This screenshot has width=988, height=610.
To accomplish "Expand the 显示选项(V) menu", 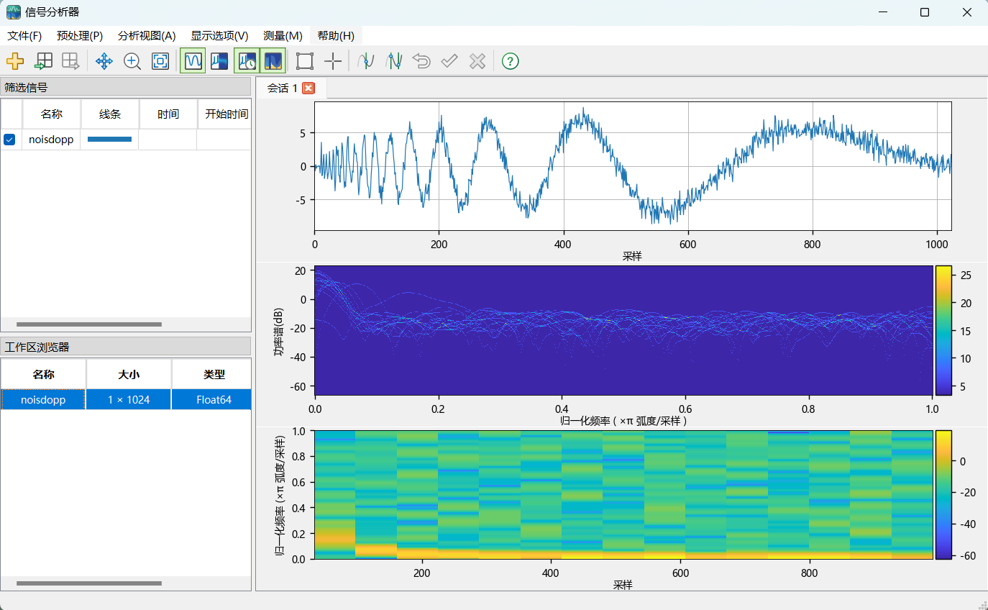I will [x=219, y=36].
